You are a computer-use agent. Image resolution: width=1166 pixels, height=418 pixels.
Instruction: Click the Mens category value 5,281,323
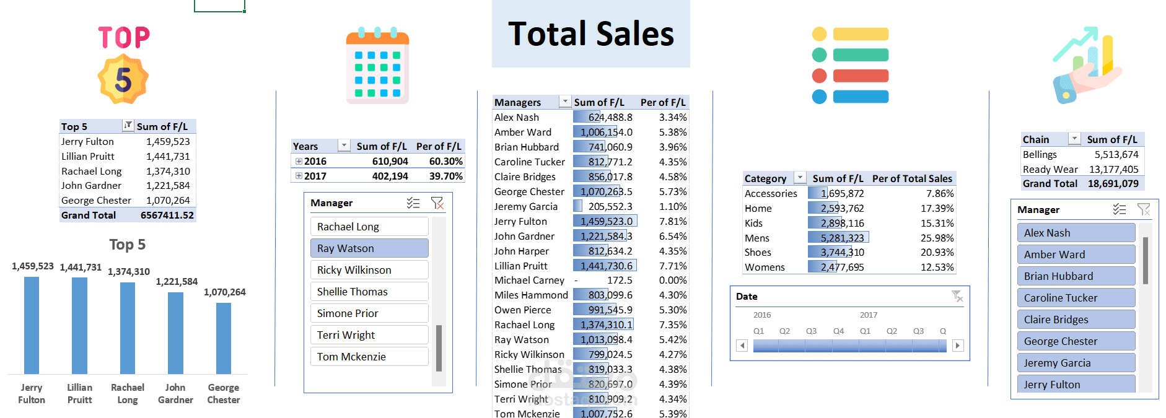point(842,238)
